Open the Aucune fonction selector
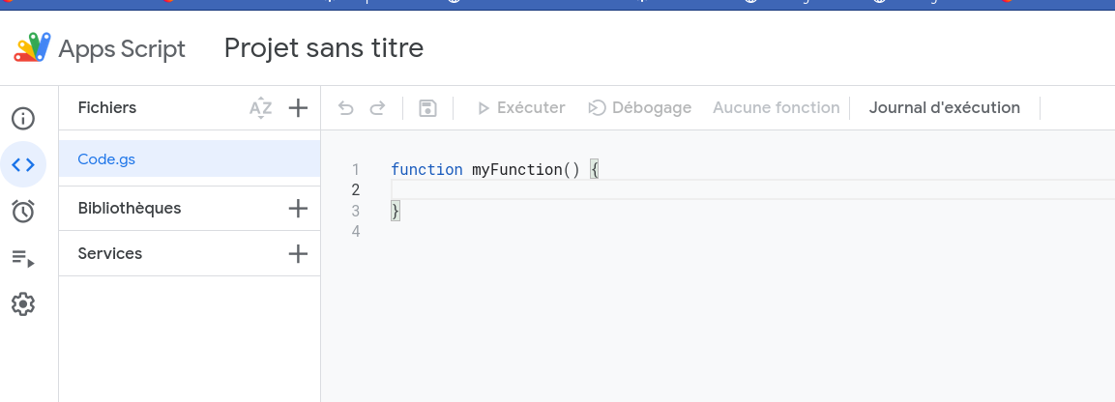Viewport: 1115px width, 402px height. 776,108
